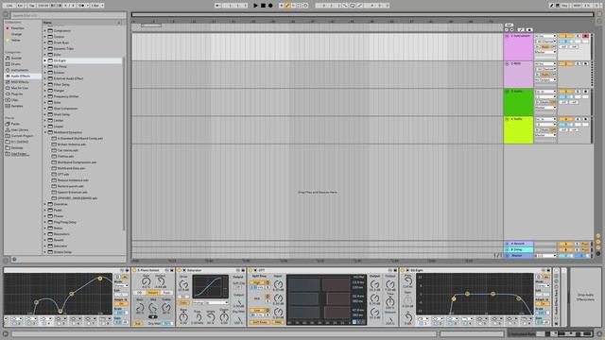Toggle the metronome in the control bar

coord(82,6)
